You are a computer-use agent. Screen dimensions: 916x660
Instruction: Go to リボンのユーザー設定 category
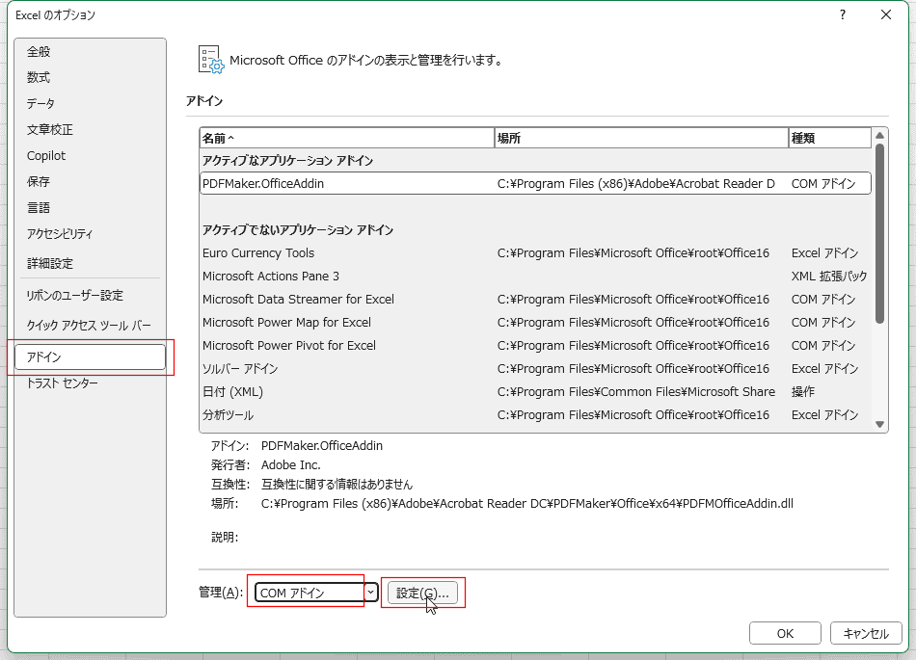tap(74, 296)
